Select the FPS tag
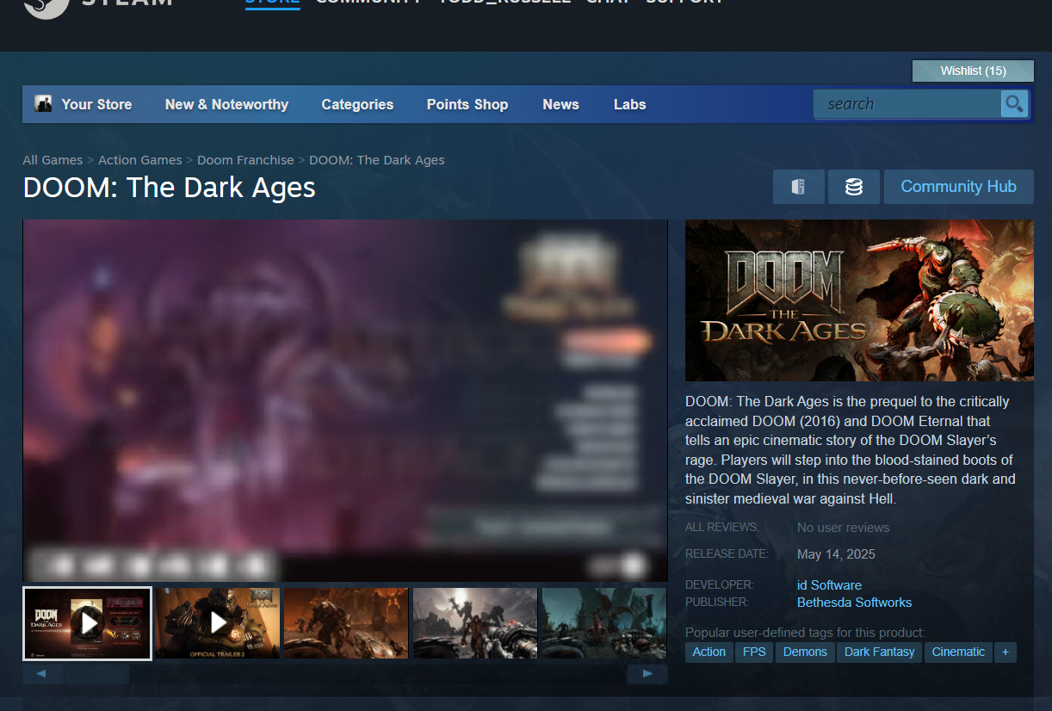This screenshot has height=711, width=1052. pos(754,652)
